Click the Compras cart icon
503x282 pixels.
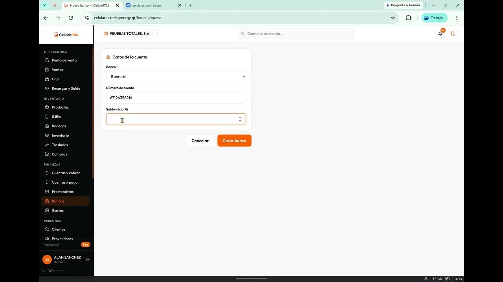coord(47,154)
